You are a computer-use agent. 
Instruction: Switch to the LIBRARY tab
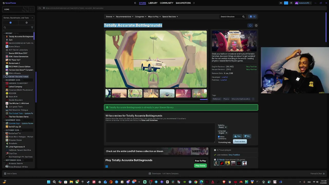coord(153,3)
